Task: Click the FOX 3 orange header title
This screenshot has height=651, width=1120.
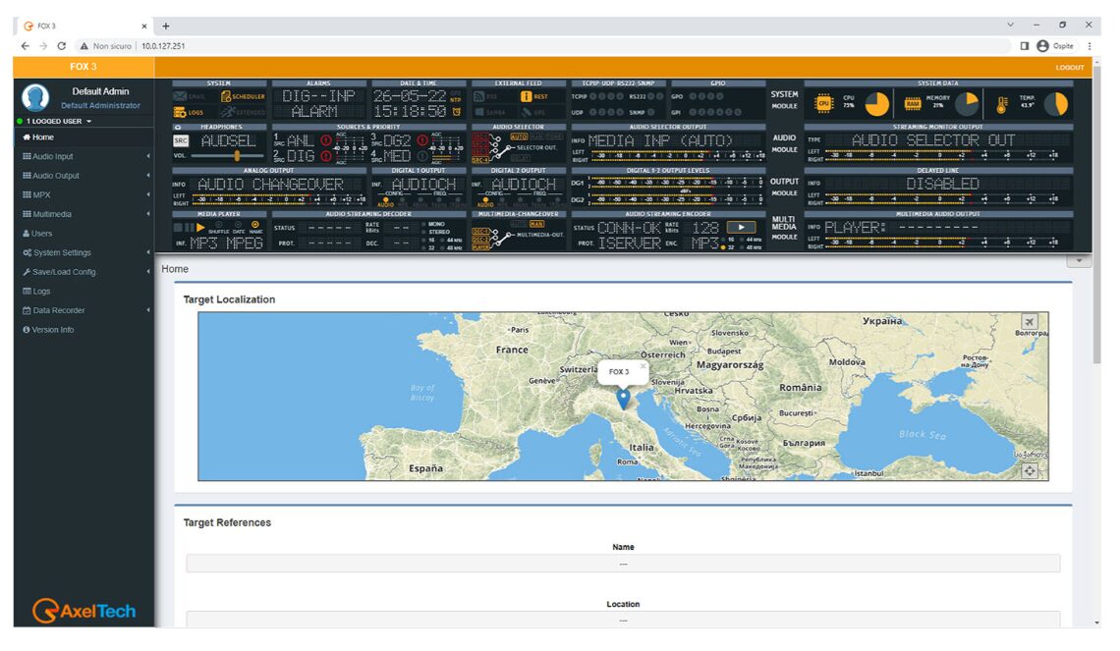Action: 84,67
